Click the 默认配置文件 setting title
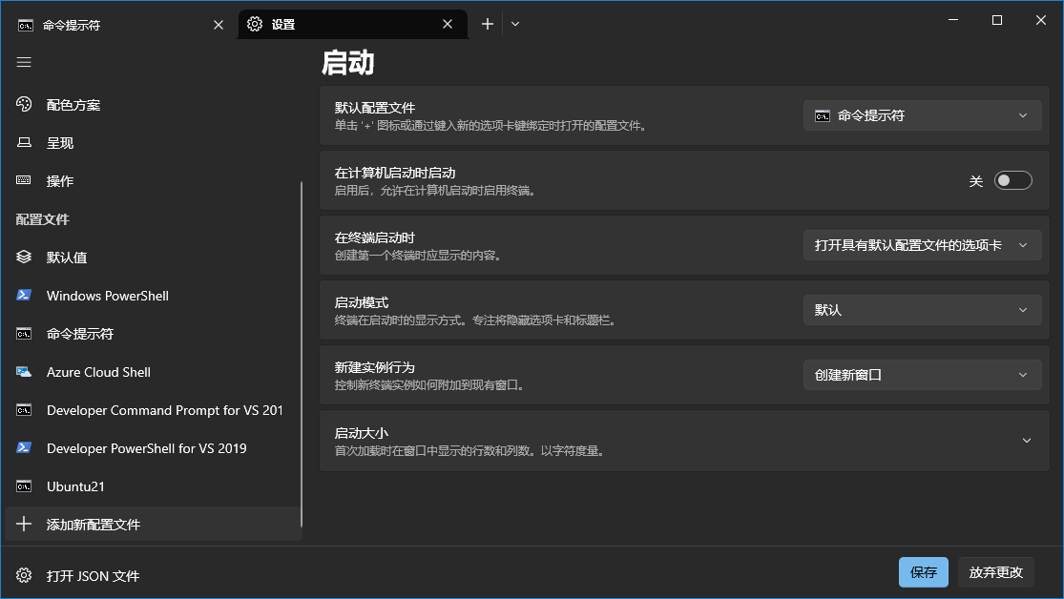This screenshot has height=599, width=1064. click(x=375, y=108)
